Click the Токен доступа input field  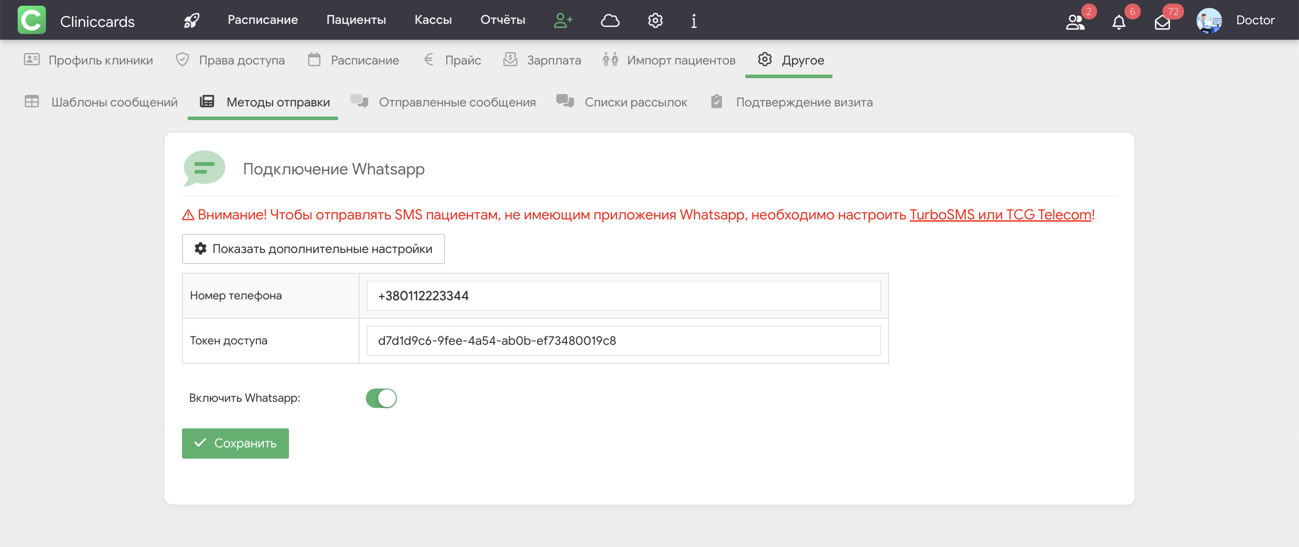[x=623, y=340]
